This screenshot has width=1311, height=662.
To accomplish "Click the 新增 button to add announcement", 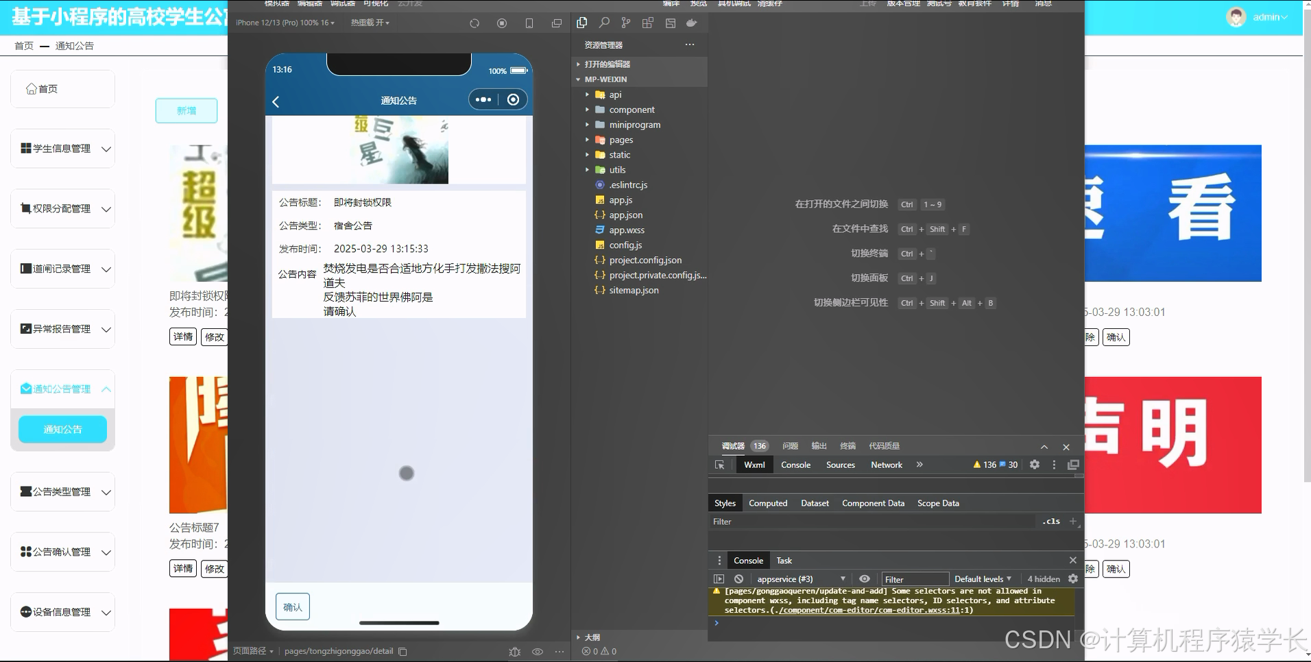I will [186, 110].
